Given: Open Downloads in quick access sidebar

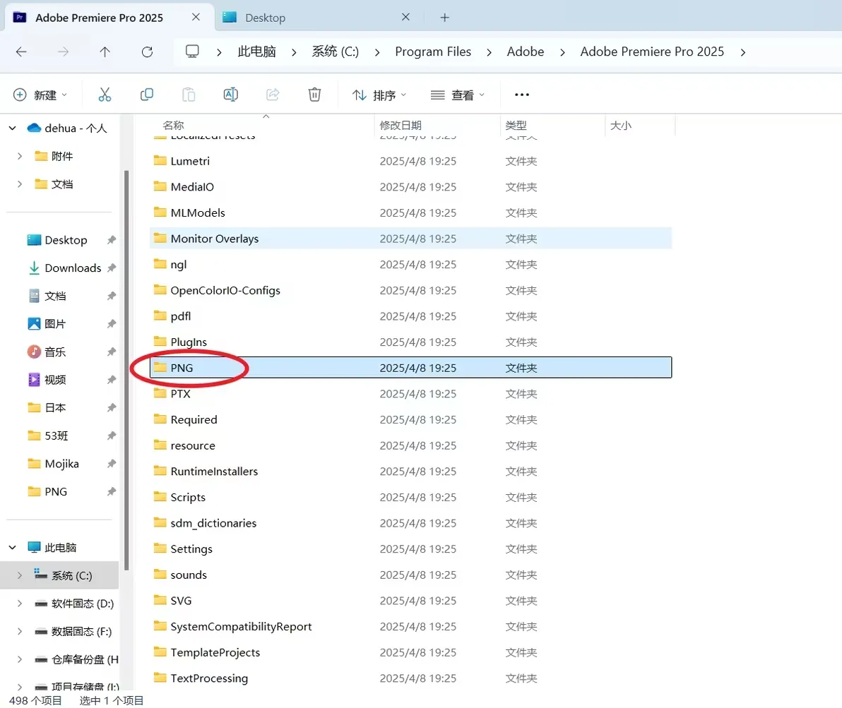Looking at the screenshot, I should coord(73,268).
